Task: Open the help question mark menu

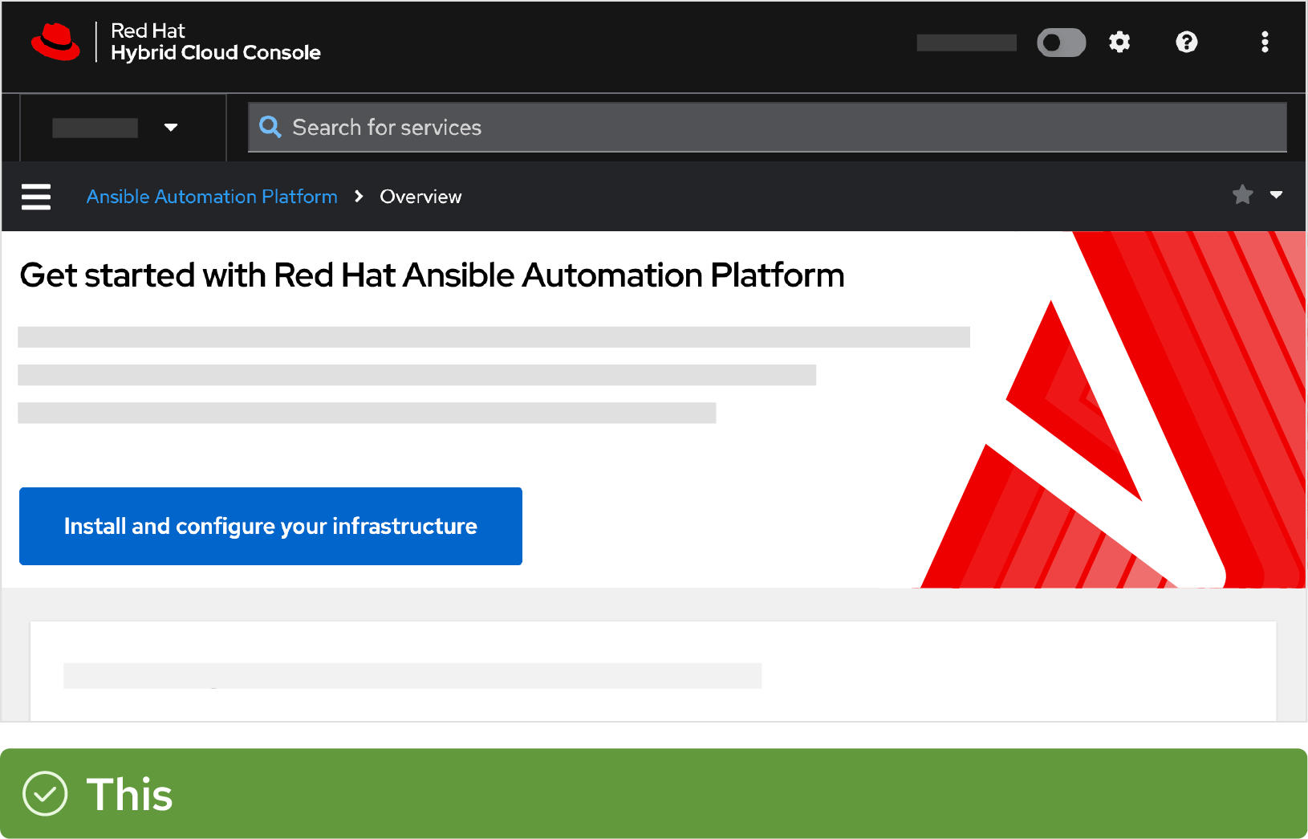Action: 1187,42
